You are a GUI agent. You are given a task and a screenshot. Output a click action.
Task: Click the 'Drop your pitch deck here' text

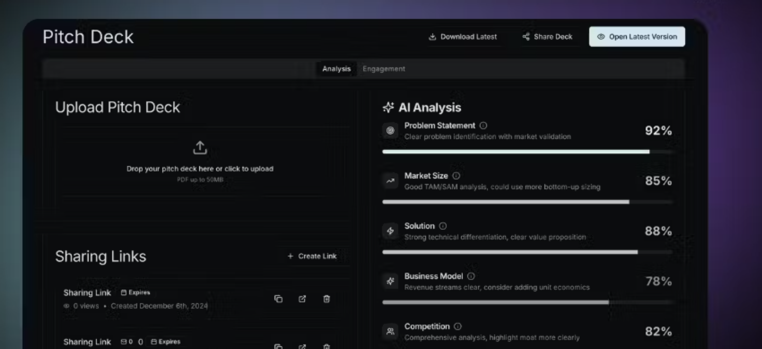pyautogui.click(x=200, y=169)
